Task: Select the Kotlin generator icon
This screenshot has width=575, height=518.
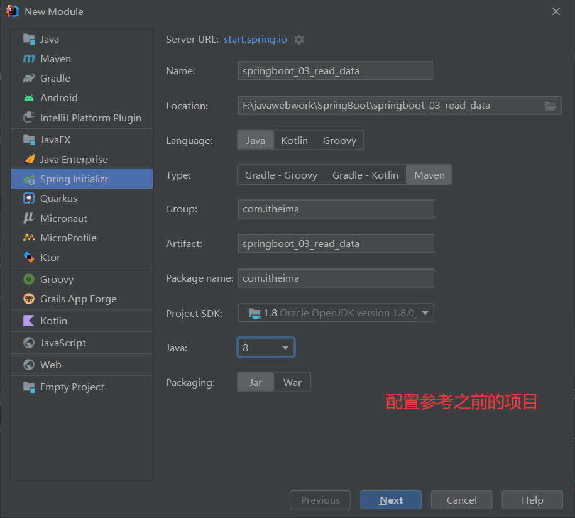Action: [30, 321]
